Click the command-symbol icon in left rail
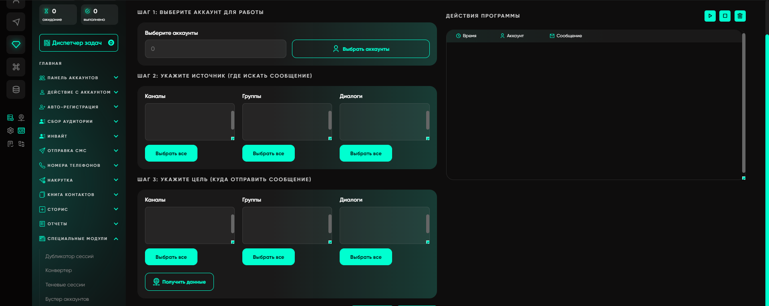The height and width of the screenshot is (306, 769). click(x=16, y=67)
